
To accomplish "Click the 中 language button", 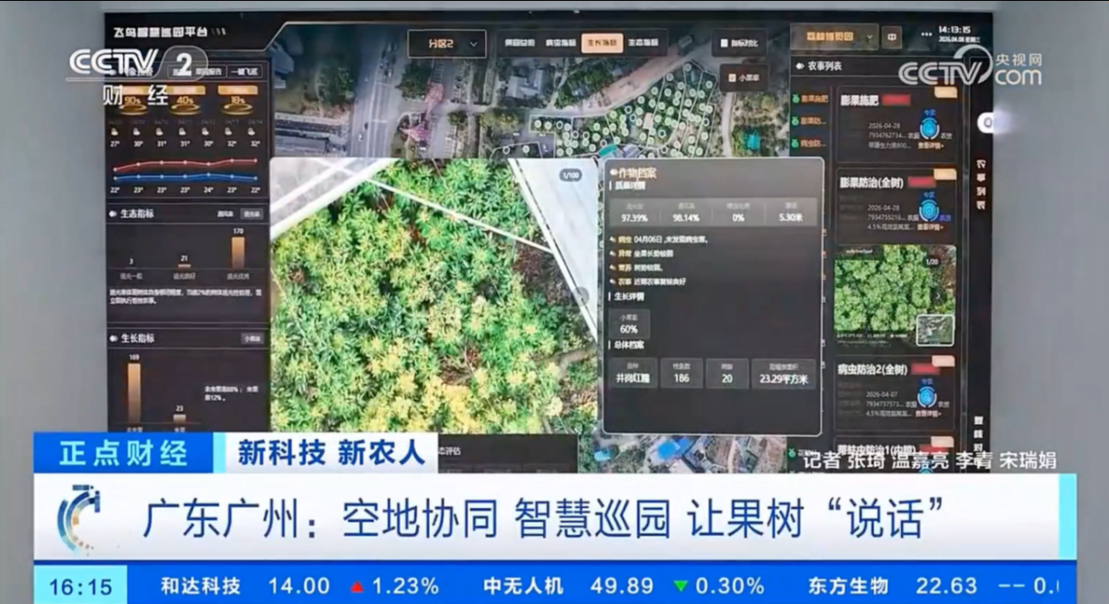I will pos(892,37).
